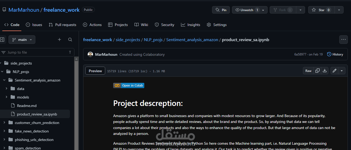Open the Fork options dropdown arrow

[x=301, y=10]
